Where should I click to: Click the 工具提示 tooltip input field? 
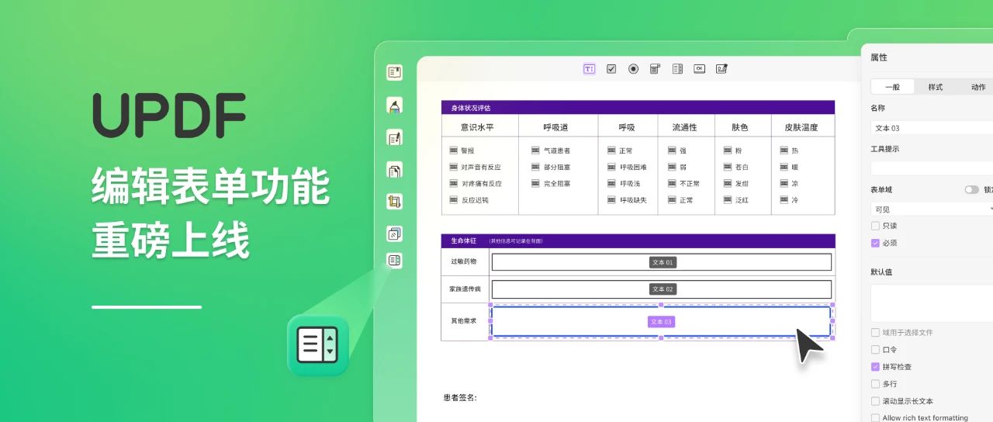932,168
